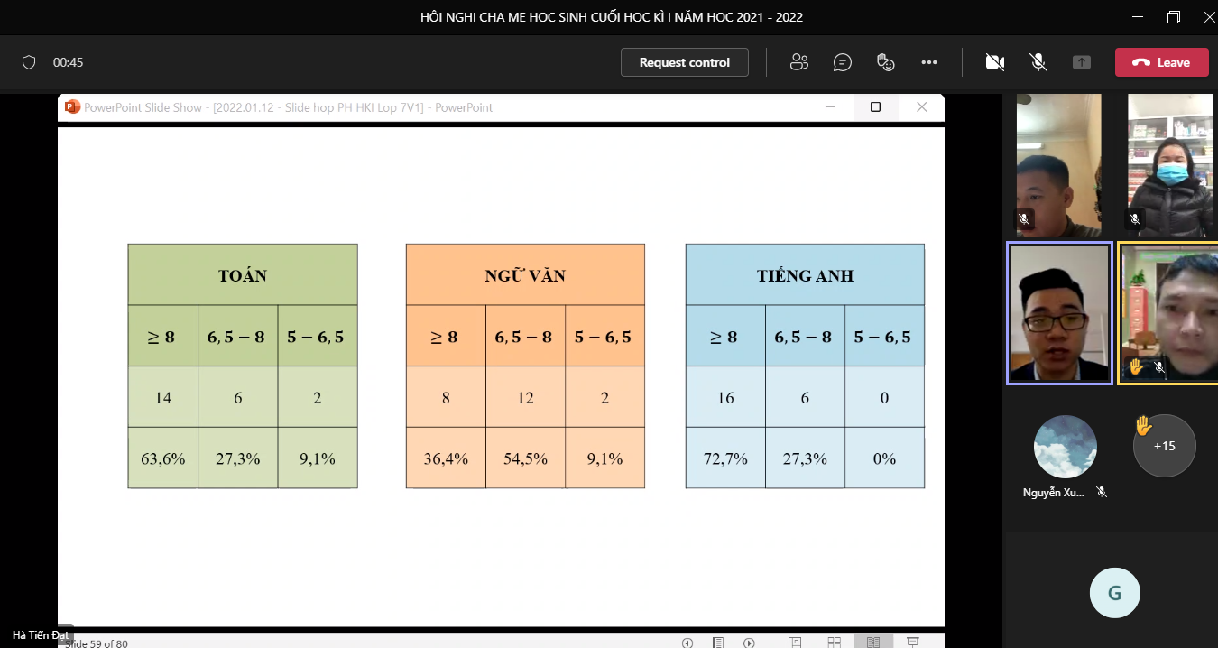Open the raise hand reactions menu

click(x=886, y=62)
